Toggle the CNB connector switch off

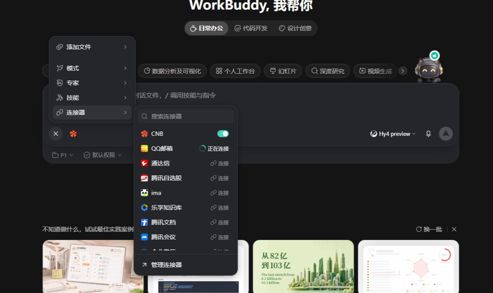223,134
